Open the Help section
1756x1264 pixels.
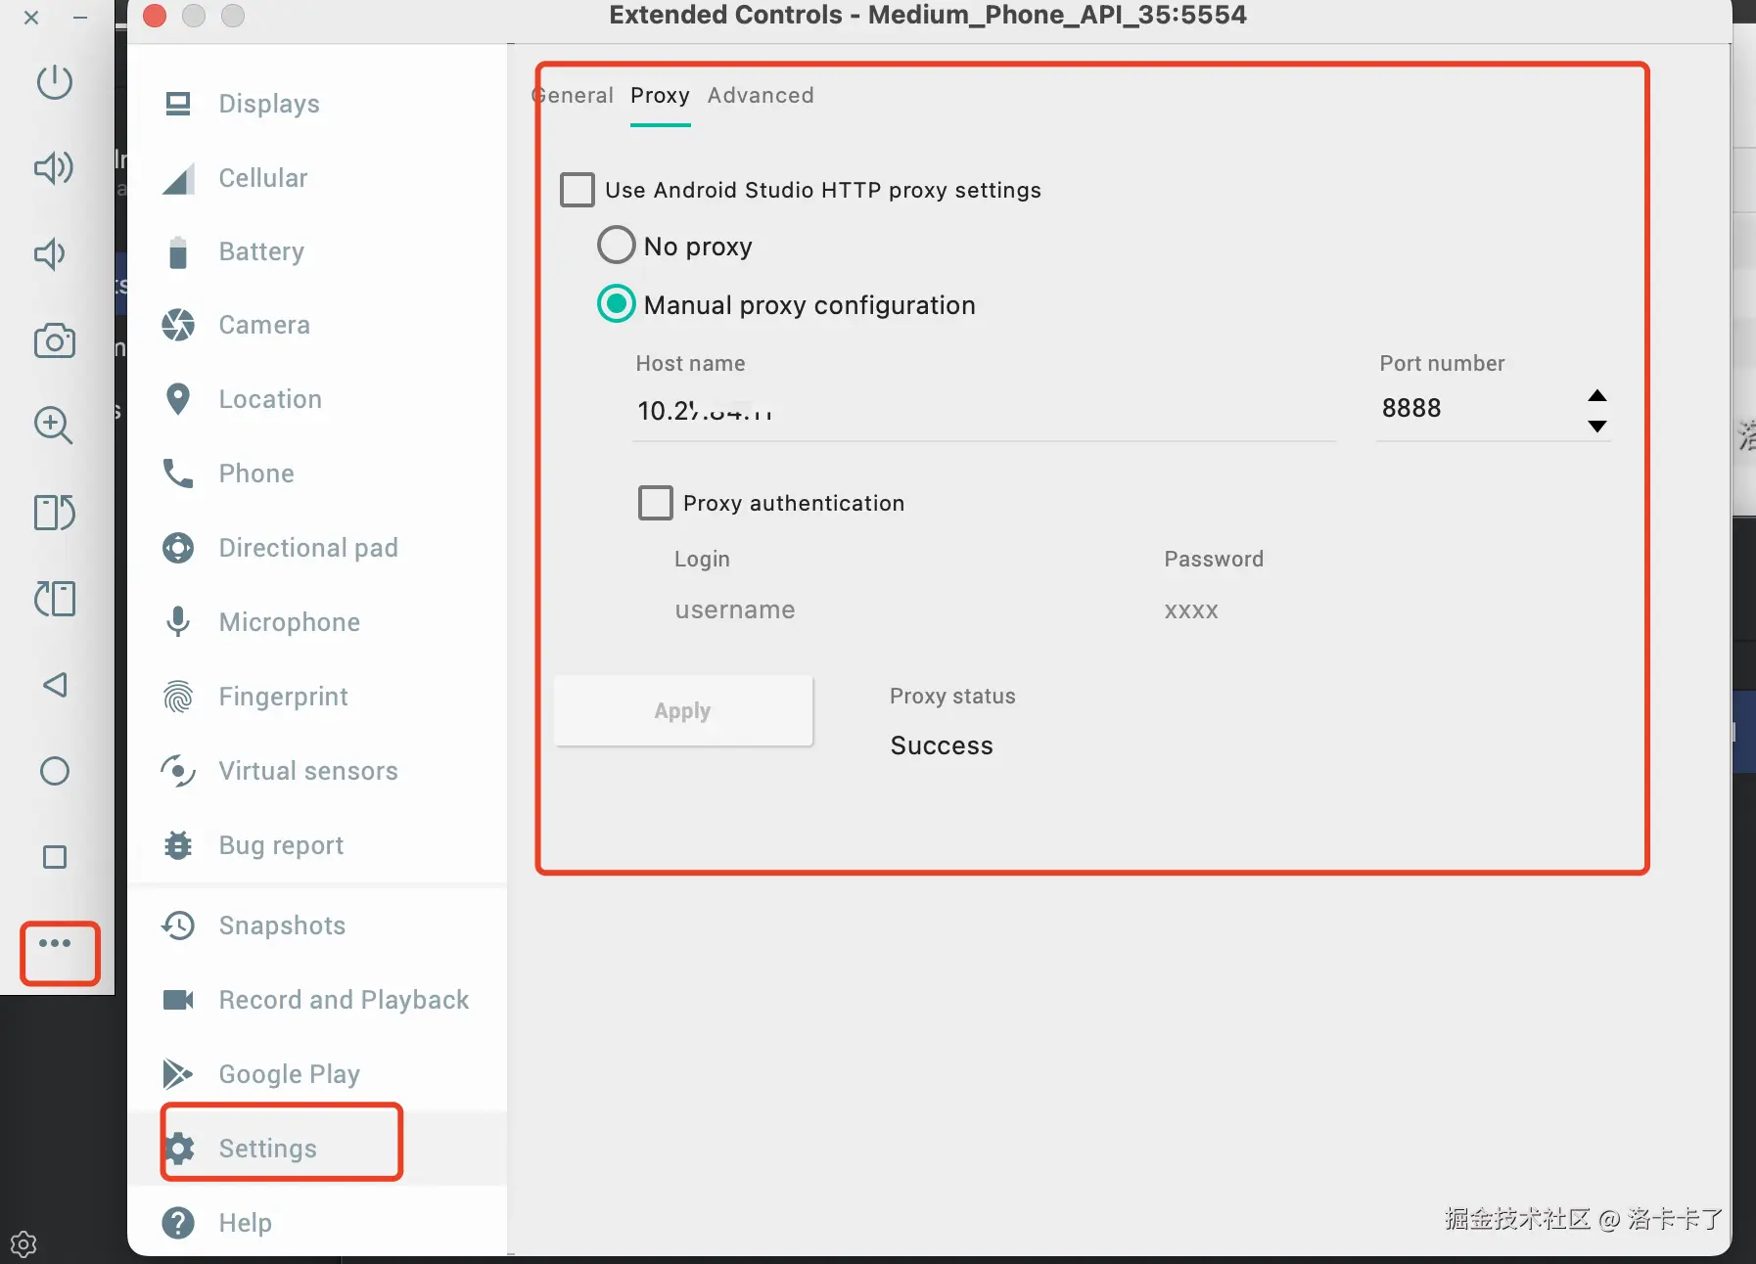(x=317, y=1223)
